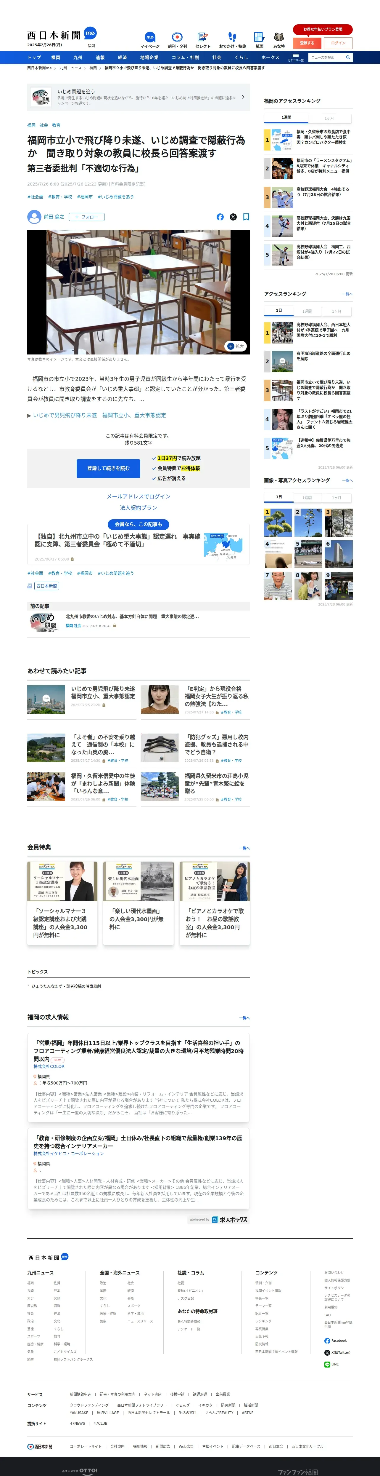Screen dimensions: 380x1476
Task: Click #いじめ問題を追う tag under headline
Action: pos(116,197)
